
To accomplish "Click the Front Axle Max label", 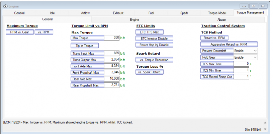I will [x=87, y=66].
